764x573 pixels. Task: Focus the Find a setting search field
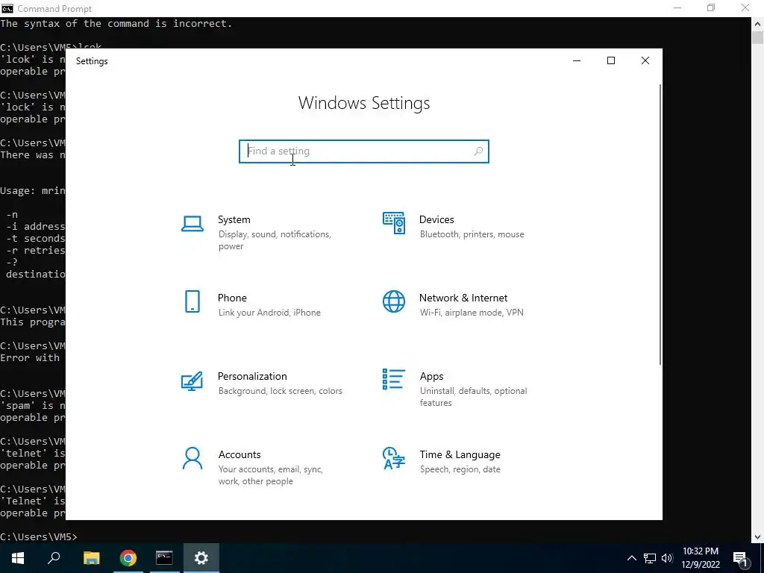pos(364,151)
